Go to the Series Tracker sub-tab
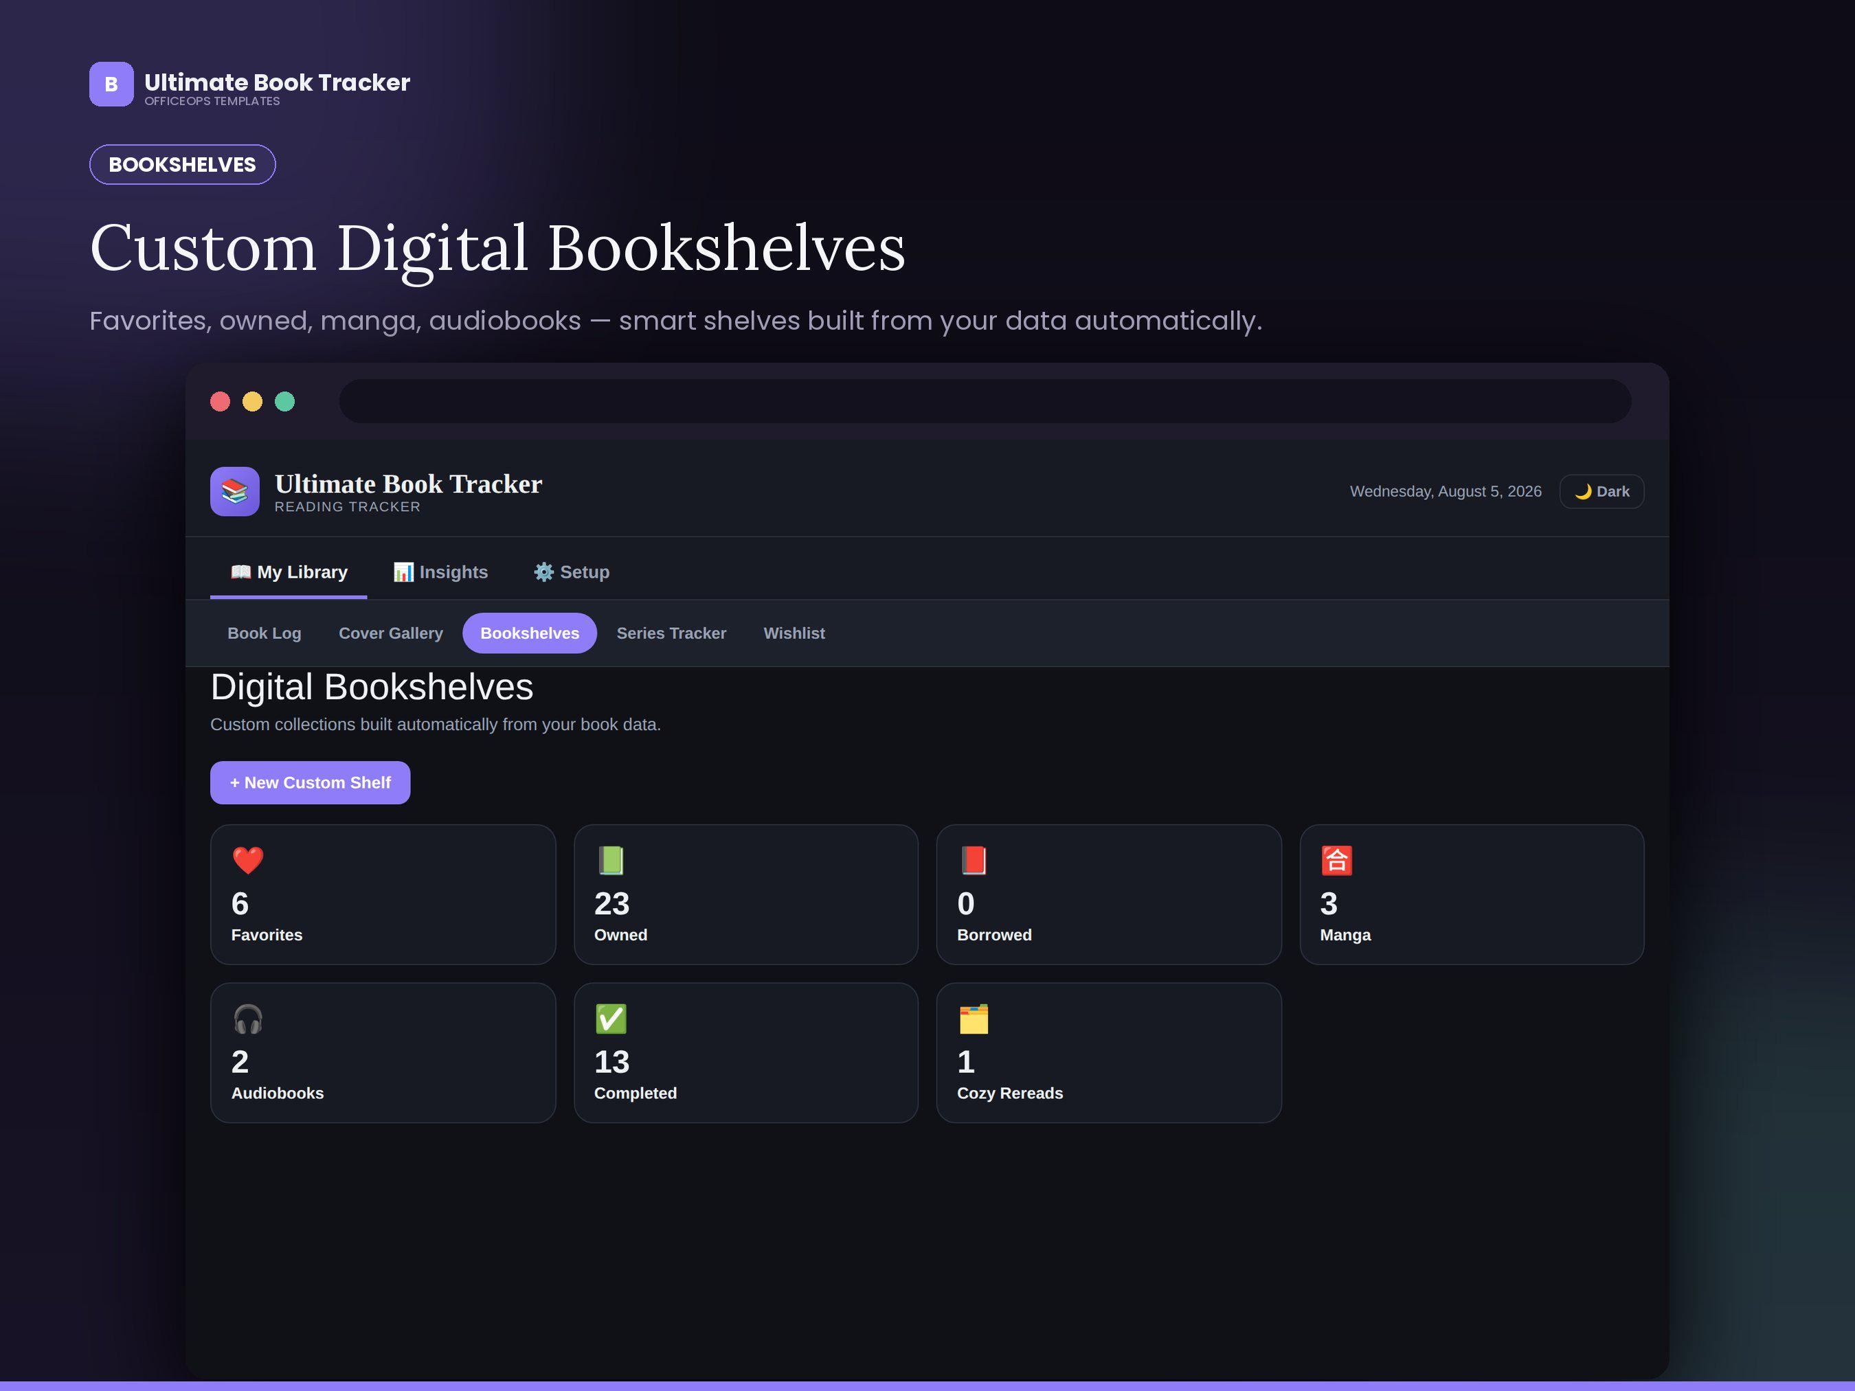Image resolution: width=1855 pixels, height=1391 pixels. (672, 633)
